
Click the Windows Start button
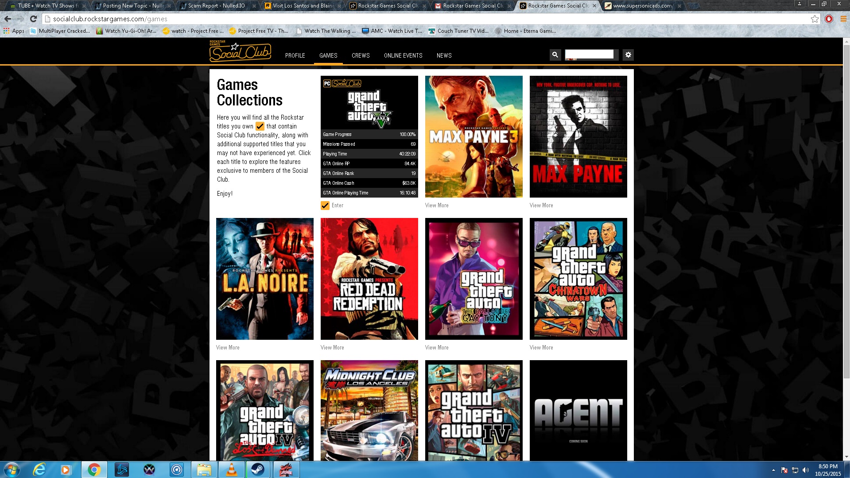(12, 470)
